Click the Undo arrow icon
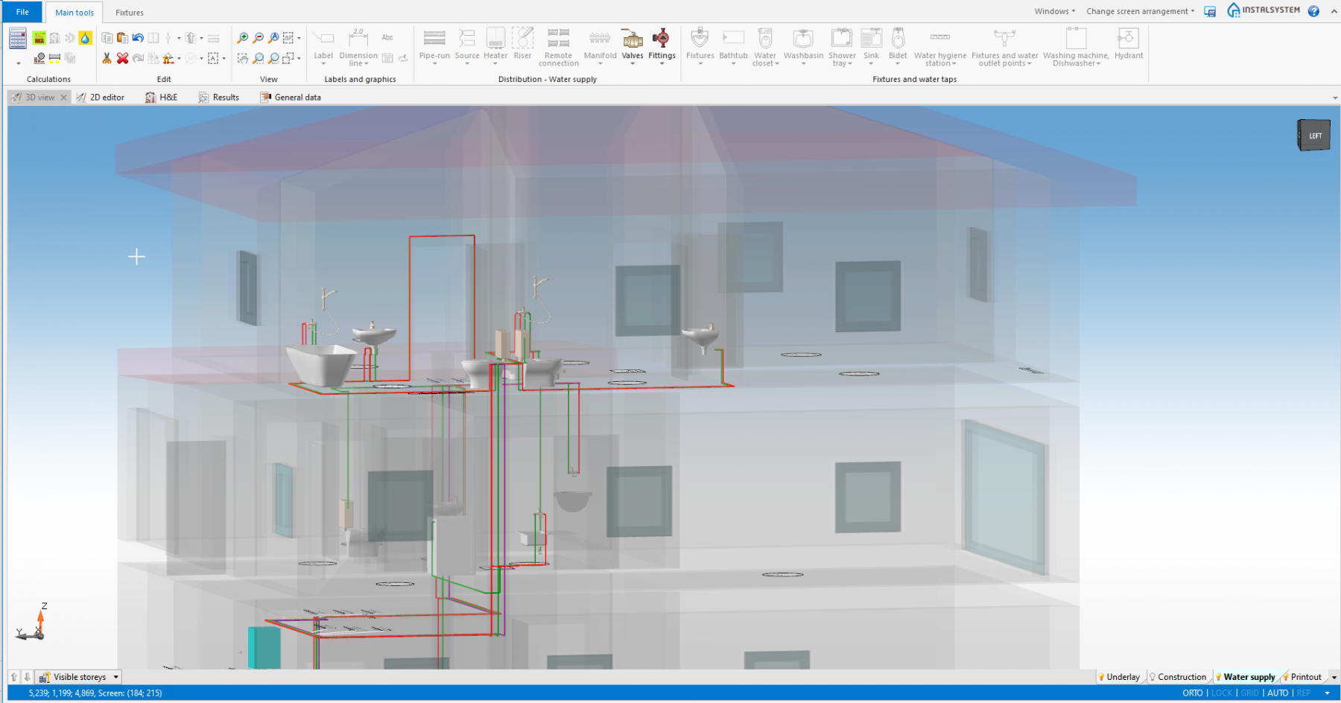 [x=138, y=36]
